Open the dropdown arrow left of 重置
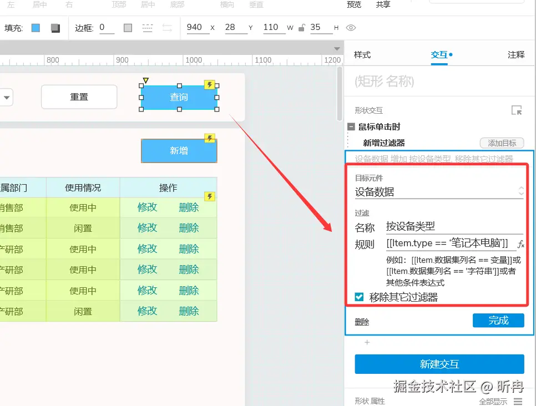The width and height of the screenshot is (536, 406). point(7,98)
